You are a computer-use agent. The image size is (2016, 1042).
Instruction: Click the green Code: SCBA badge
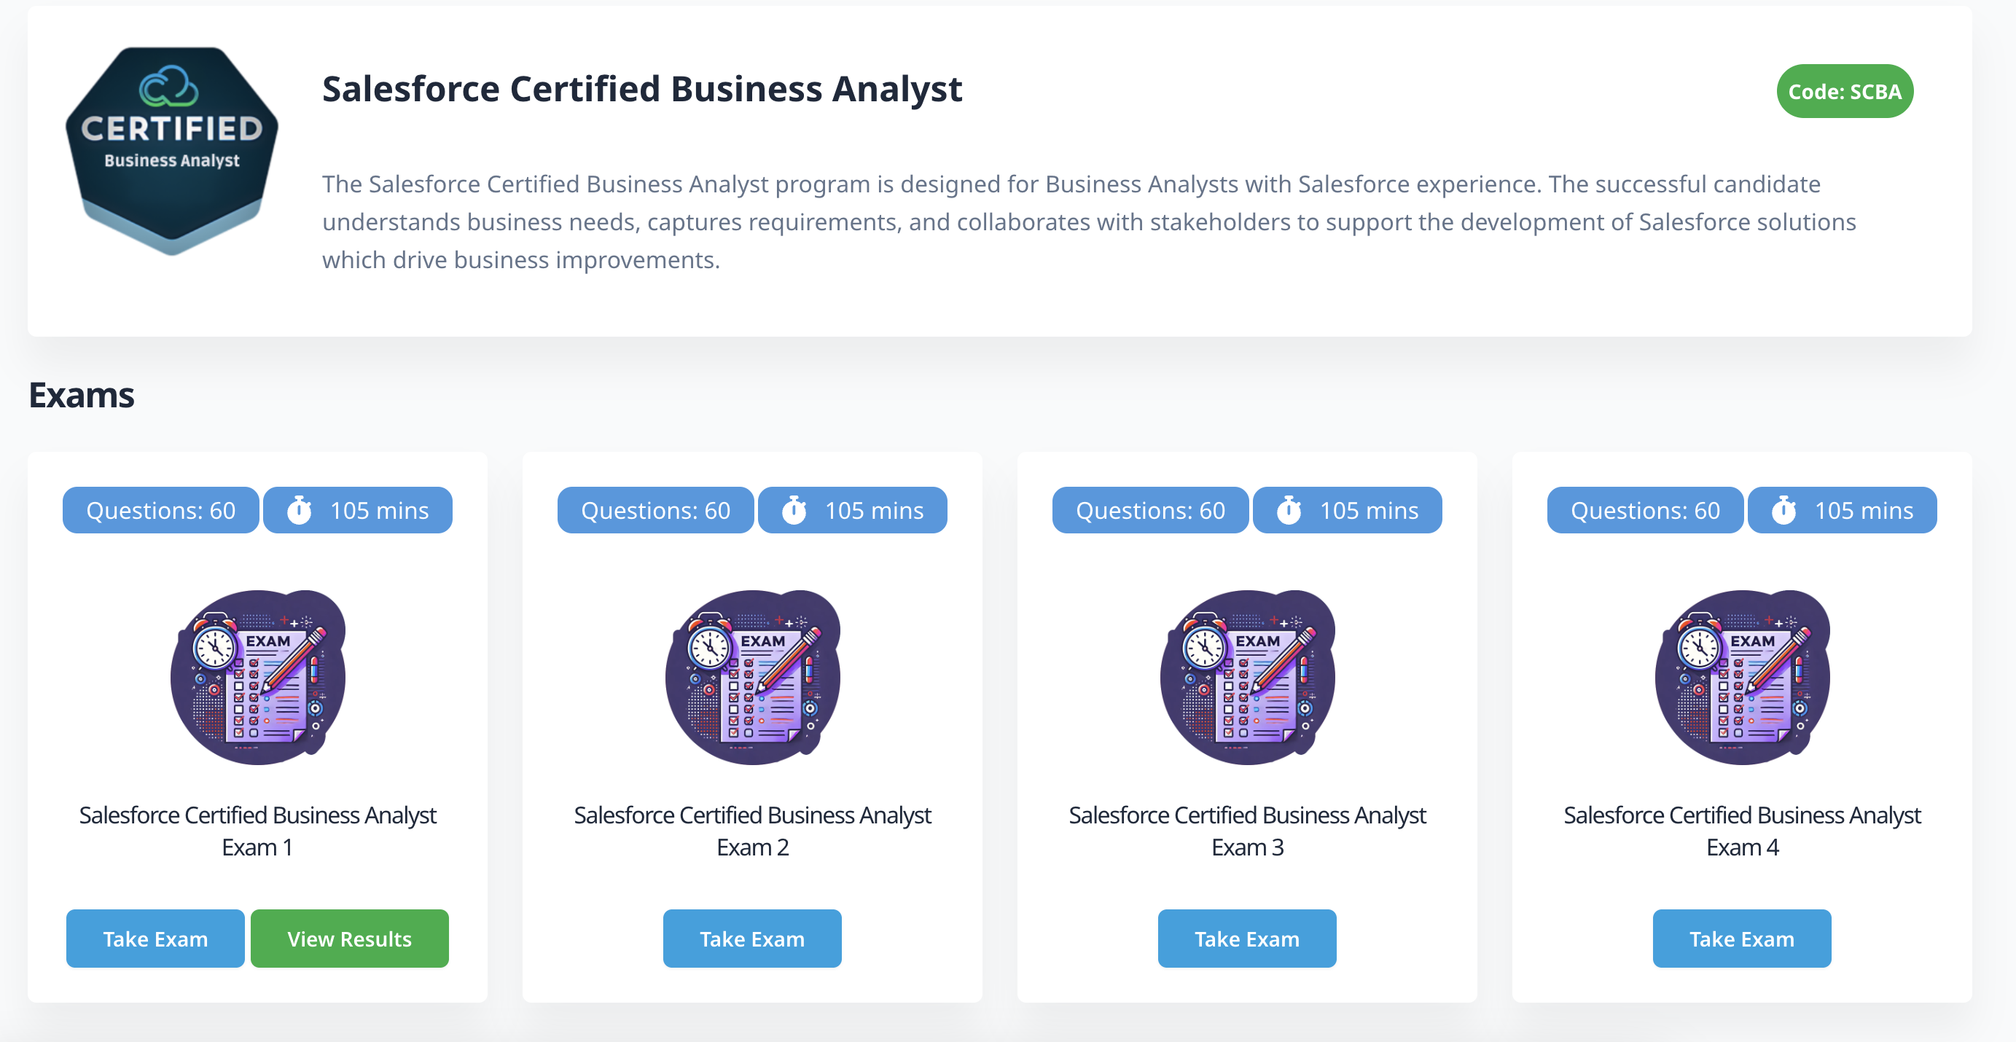pos(1844,92)
